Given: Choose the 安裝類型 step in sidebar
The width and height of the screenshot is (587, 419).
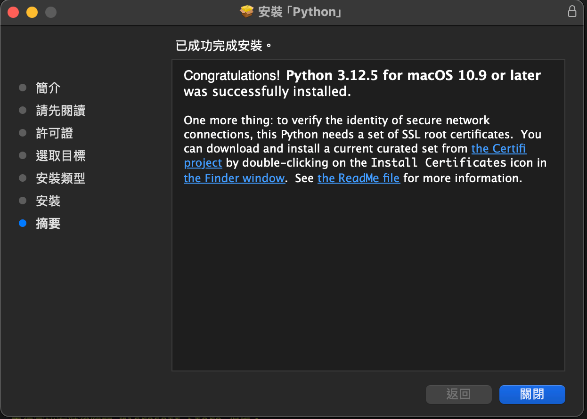Looking at the screenshot, I should [60, 178].
